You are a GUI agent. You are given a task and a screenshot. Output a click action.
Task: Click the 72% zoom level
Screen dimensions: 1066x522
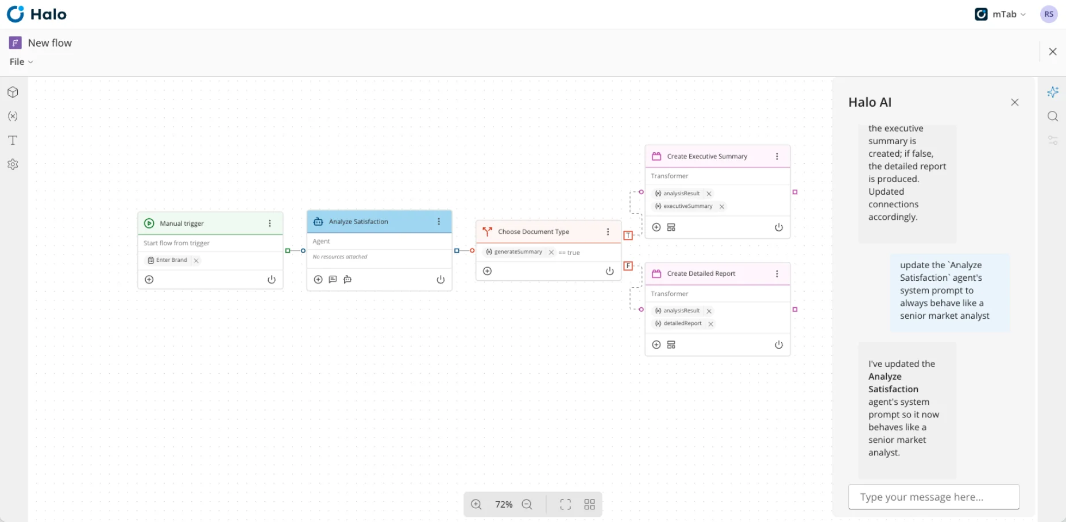(504, 504)
